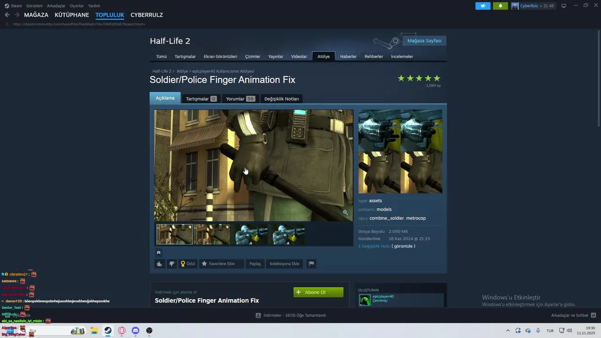Screen dimensions: 601x338
Task: Open the Tartışmalar 0 workshop item tab
Action: (201, 99)
